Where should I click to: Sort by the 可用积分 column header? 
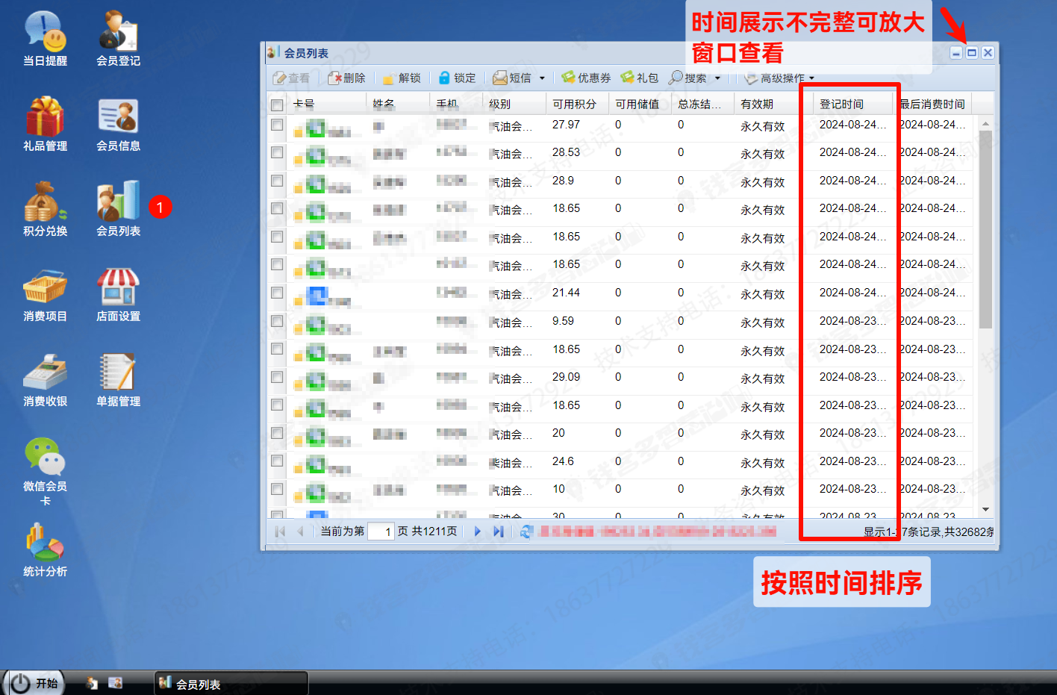577,104
